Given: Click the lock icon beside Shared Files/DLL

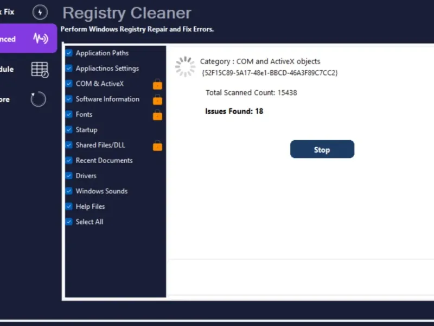Looking at the screenshot, I should 157,146.
